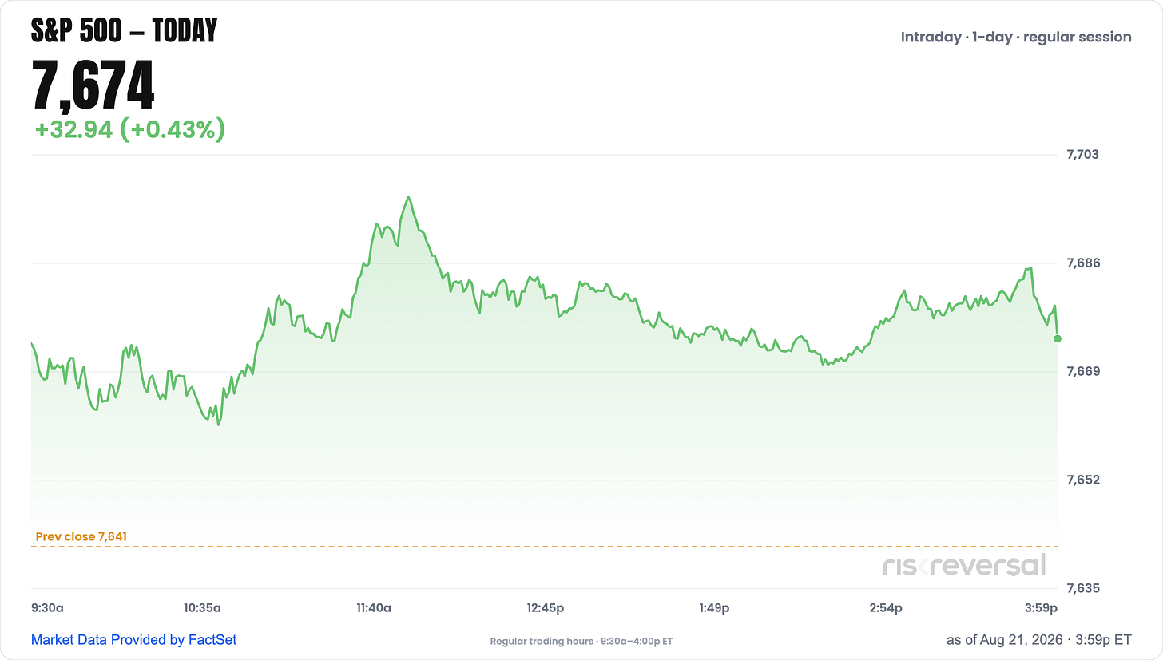
Task: Click the 2:54p time axis label
Action: click(885, 608)
